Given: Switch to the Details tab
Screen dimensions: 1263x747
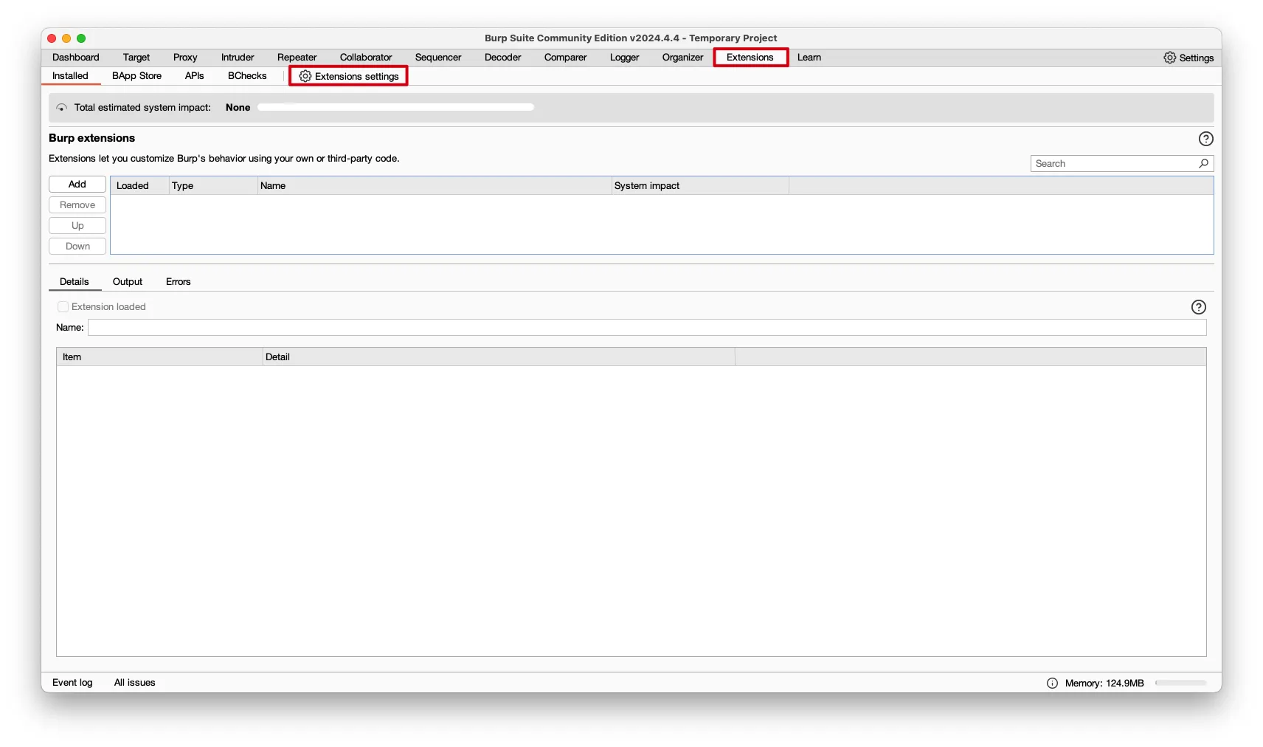Looking at the screenshot, I should coord(75,282).
